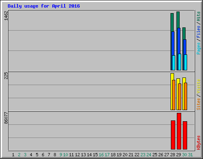This screenshot has width=203, height=159.
Task: Click day label 28 on the axis
Action: click(172, 155)
